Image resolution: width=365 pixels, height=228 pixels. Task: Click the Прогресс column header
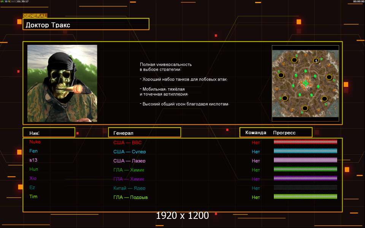(x=284, y=133)
